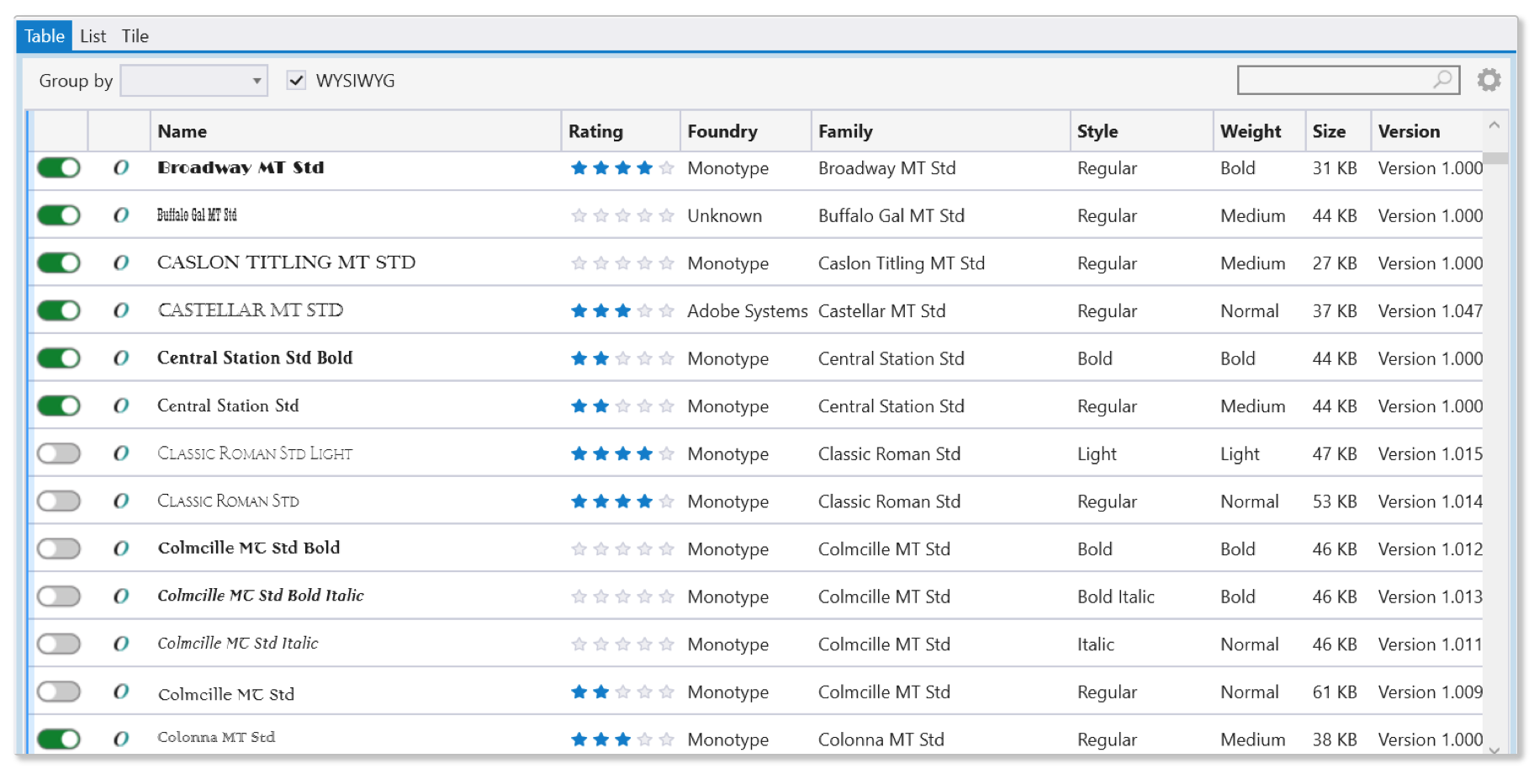Open the Group by dropdown
This screenshot has width=1534, height=774.
click(x=194, y=81)
